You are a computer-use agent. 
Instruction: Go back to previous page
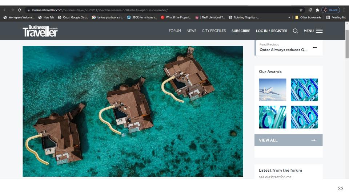pos(5,10)
